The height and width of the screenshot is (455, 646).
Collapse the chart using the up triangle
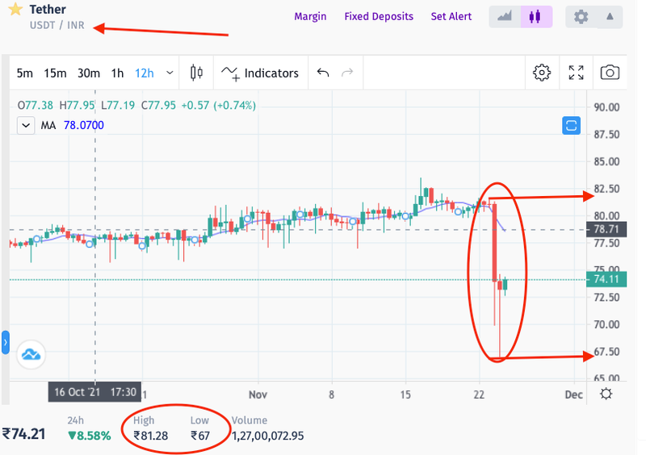tap(610, 17)
